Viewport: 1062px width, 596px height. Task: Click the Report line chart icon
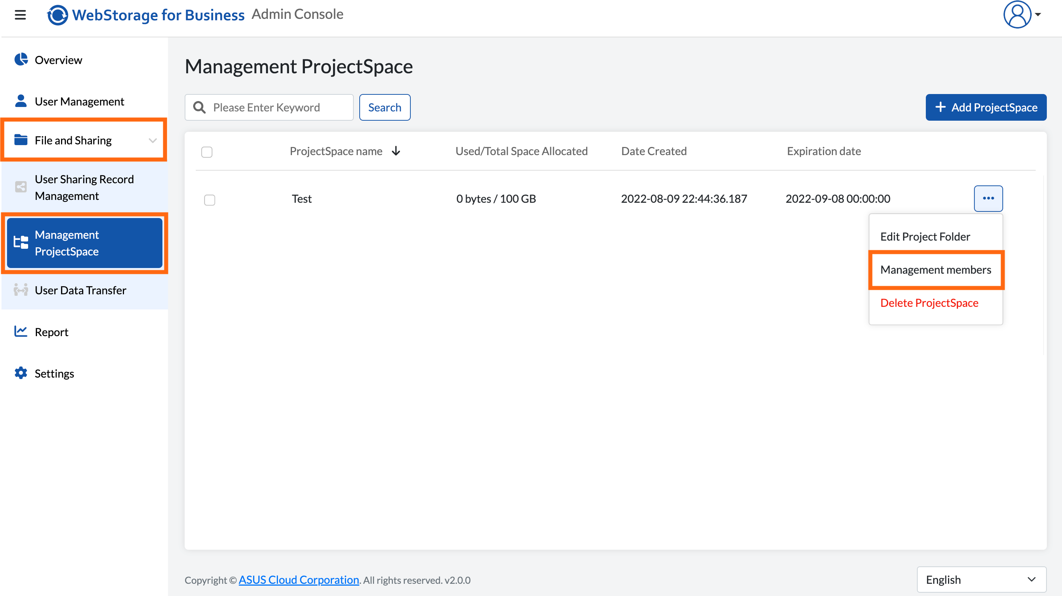coord(21,331)
